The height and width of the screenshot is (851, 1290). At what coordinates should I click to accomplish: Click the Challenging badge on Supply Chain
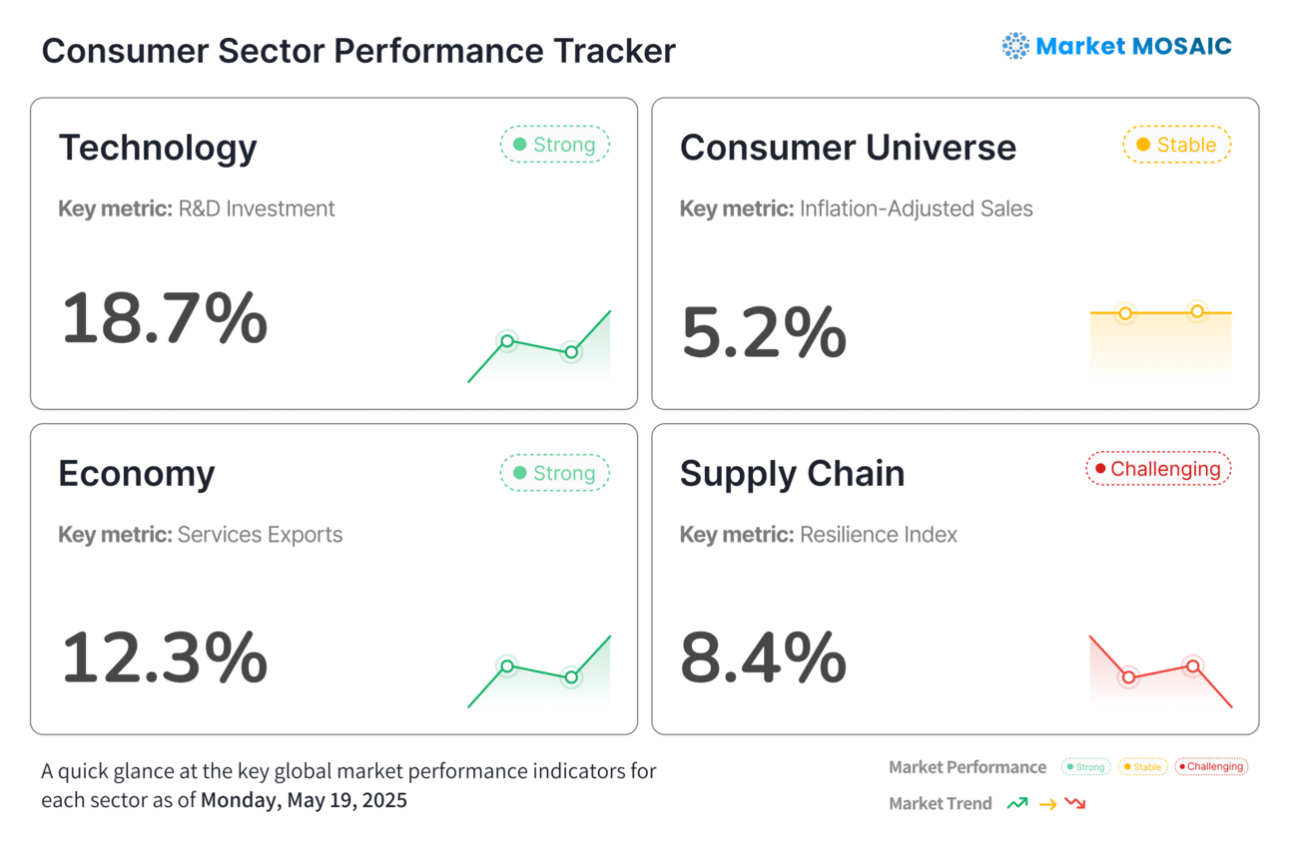(x=1158, y=469)
